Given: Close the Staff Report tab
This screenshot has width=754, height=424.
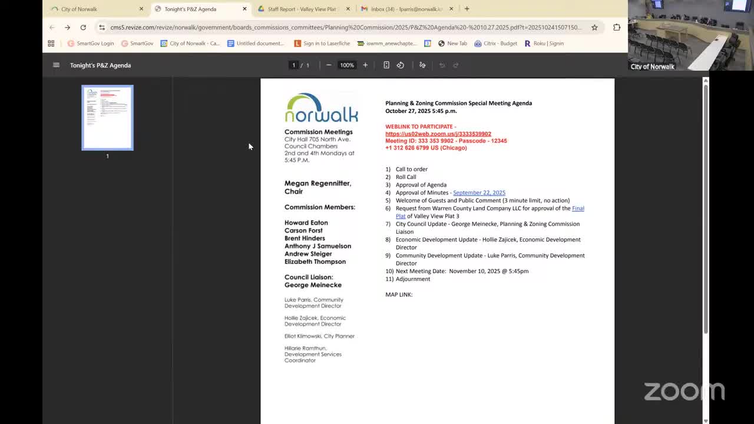Looking at the screenshot, I should tap(348, 9).
